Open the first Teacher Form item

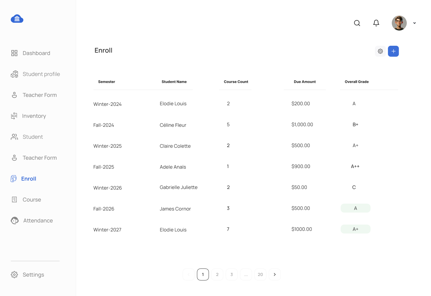pos(40,95)
